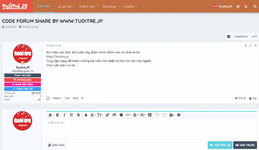The width and height of the screenshot is (259, 150).
Task: Click TuoitreJP author link under title
Action: tap(11, 27)
